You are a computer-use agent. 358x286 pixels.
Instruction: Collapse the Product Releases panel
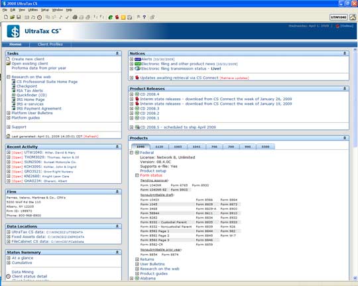pyautogui.click(x=345, y=88)
